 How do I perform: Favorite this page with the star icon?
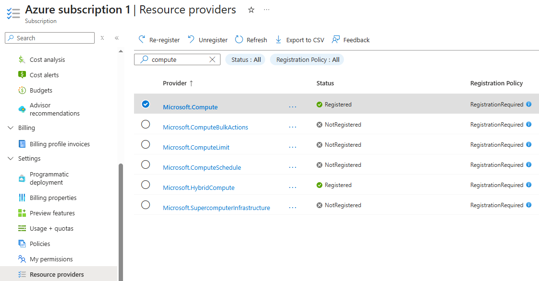(x=251, y=10)
